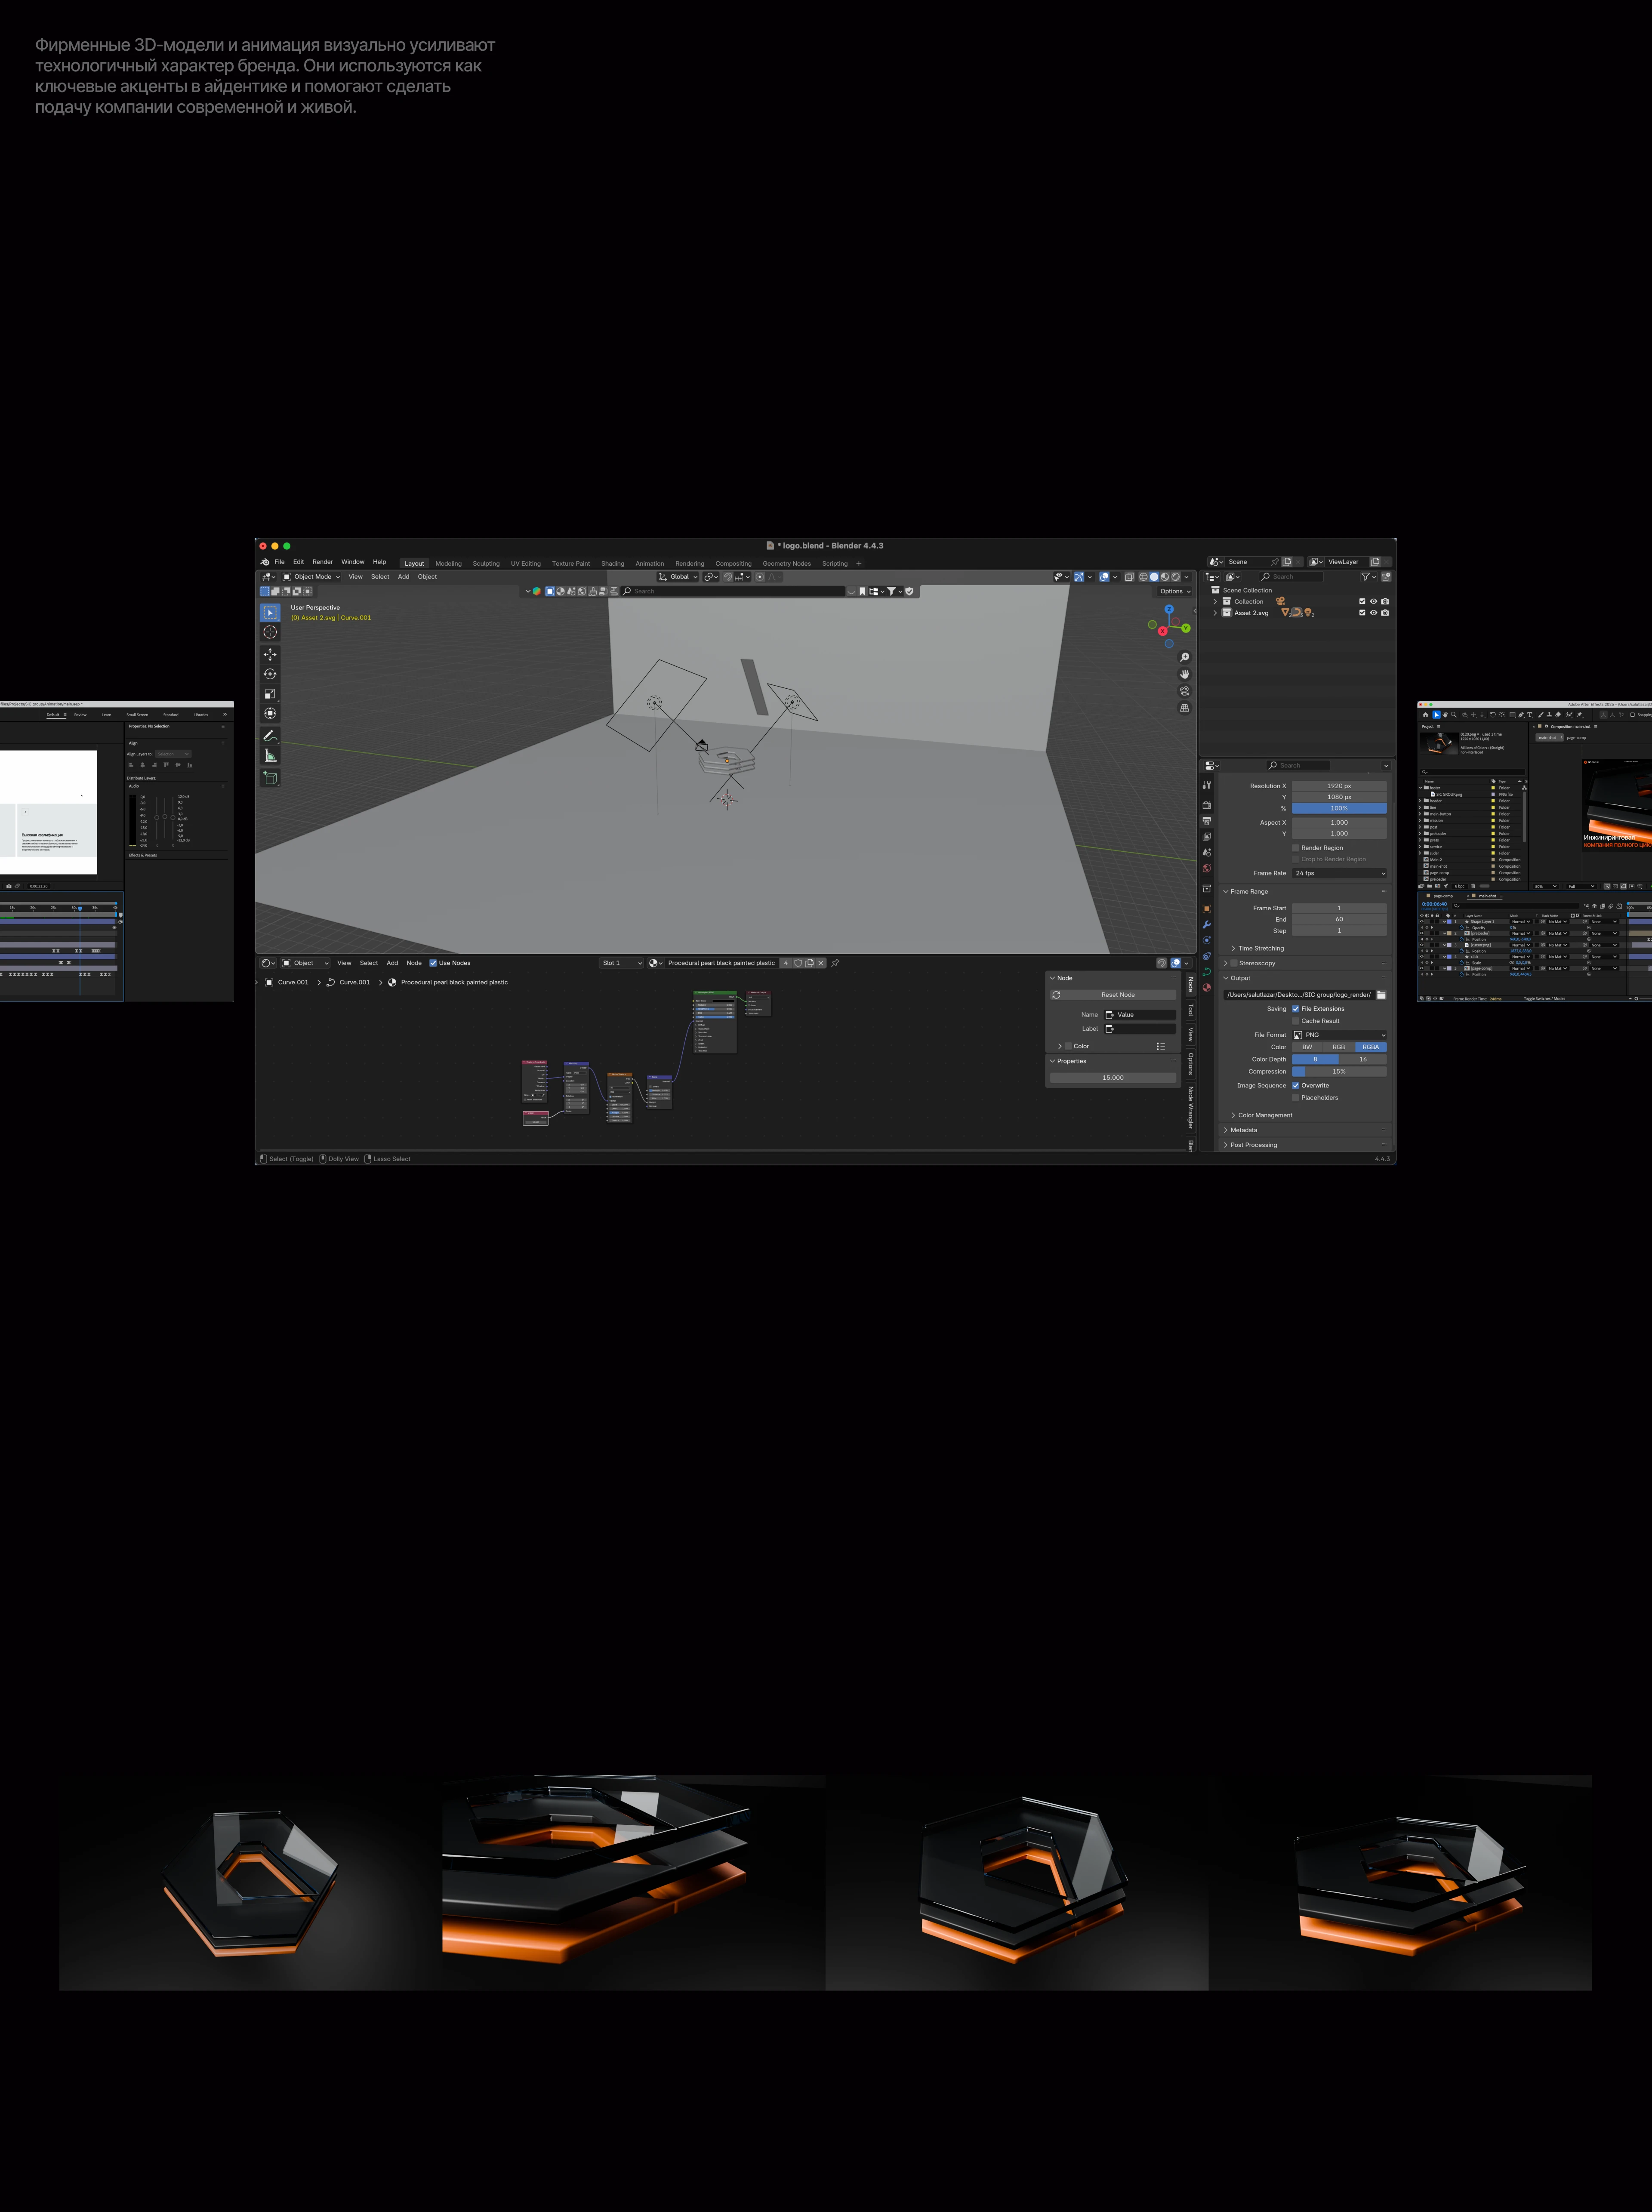This screenshot has width=1652, height=2212.
Task: Toggle camera view button in viewport
Action: point(1185,691)
